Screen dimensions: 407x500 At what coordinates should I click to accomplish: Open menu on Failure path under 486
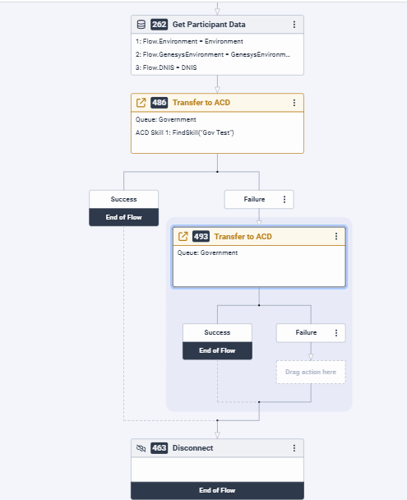click(284, 199)
